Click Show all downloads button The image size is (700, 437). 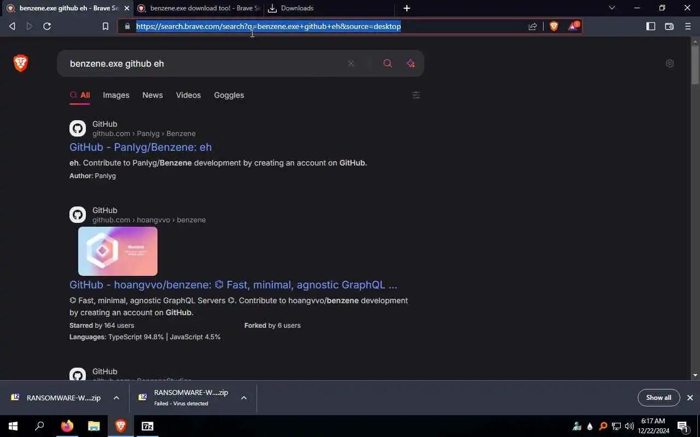pos(658,398)
